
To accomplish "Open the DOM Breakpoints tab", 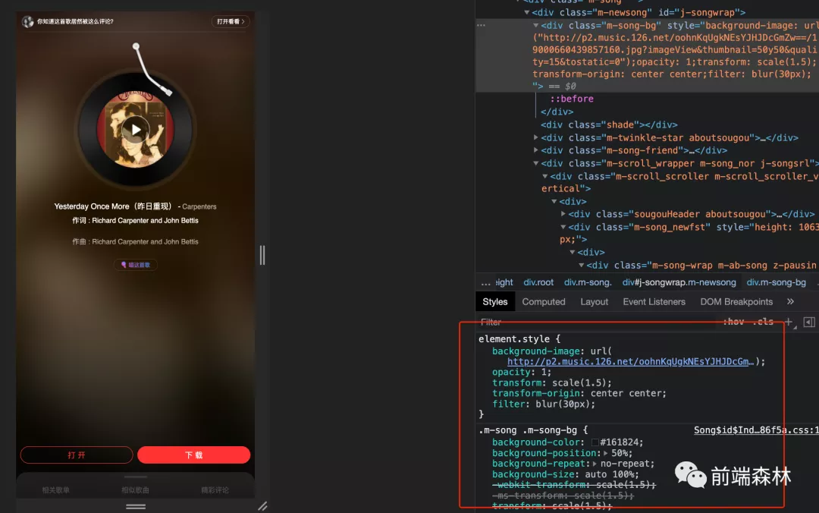I will (x=736, y=302).
